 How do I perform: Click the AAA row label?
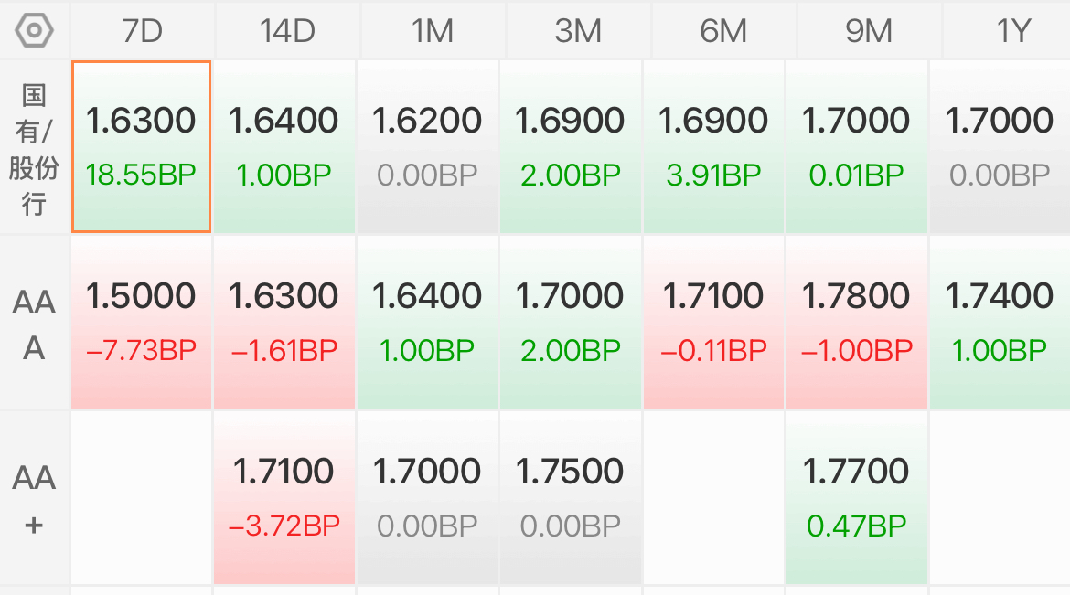(x=34, y=324)
